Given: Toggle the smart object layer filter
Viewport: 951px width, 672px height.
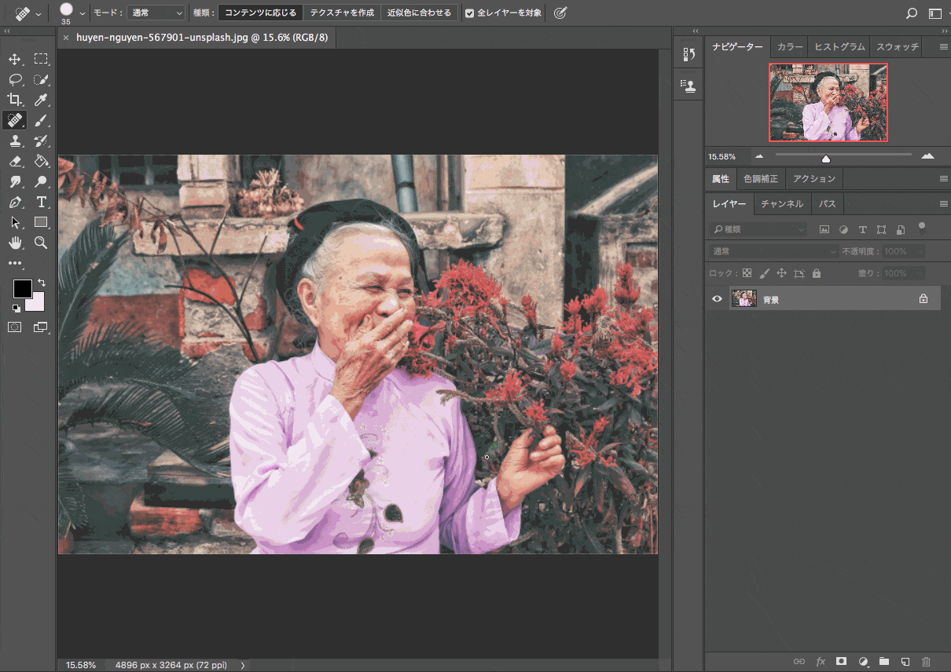Looking at the screenshot, I should coord(900,229).
